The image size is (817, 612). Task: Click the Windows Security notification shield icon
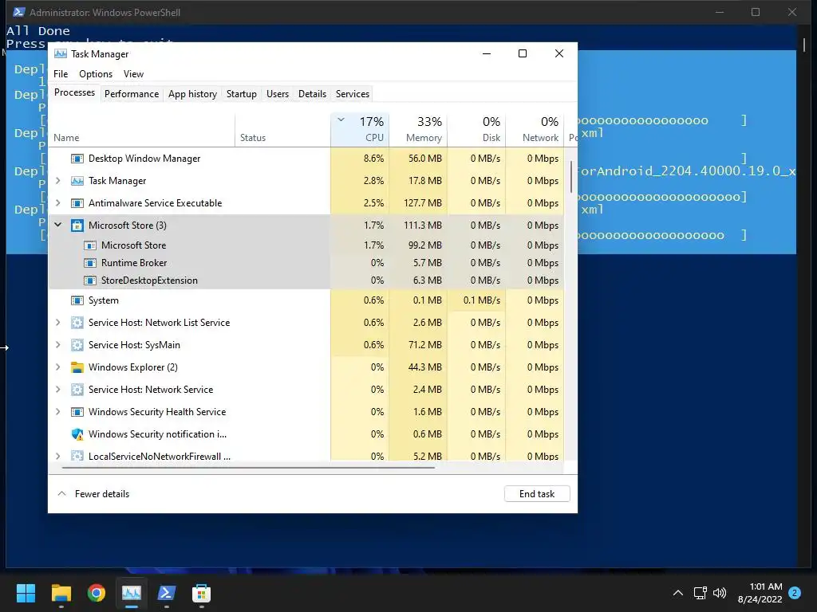point(77,434)
